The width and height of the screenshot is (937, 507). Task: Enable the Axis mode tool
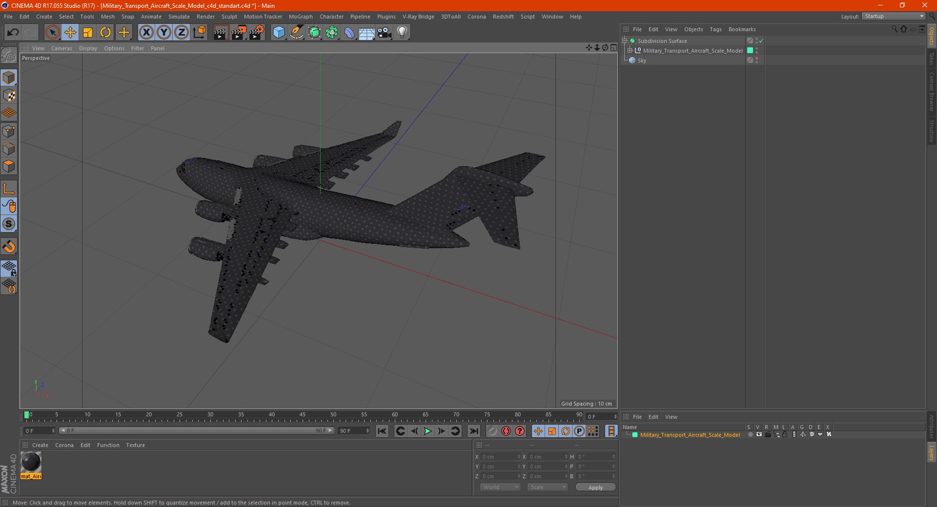tap(9, 189)
